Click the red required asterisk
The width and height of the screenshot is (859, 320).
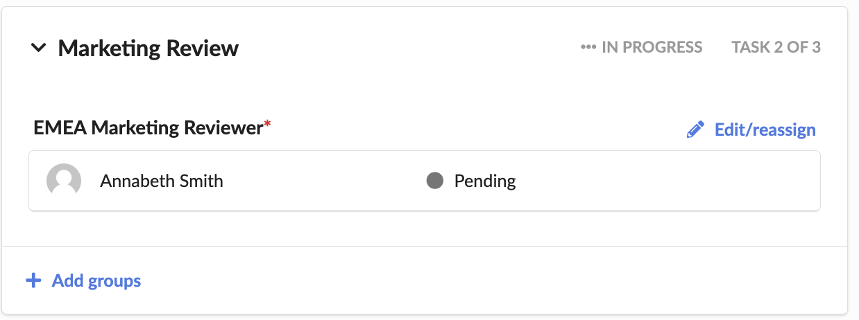click(x=268, y=124)
